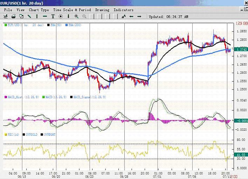Click the MACD_Signal(12,26,9) legend label
Screen dimensions: 248x179
[x=90, y=96]
